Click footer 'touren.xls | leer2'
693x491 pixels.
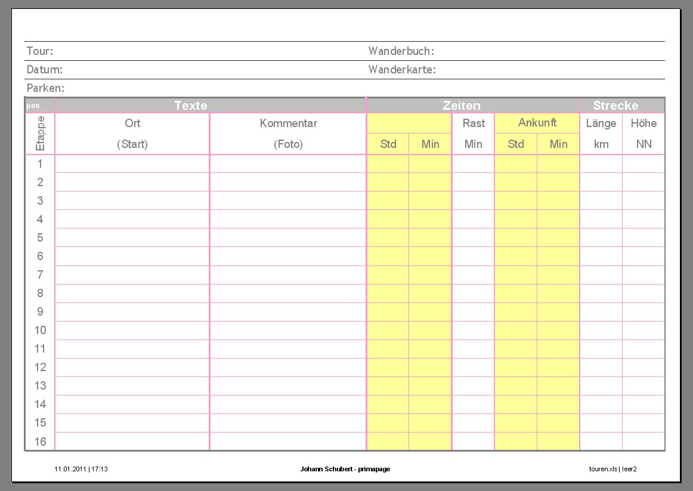pyautogui.click(x=612, y=469)
